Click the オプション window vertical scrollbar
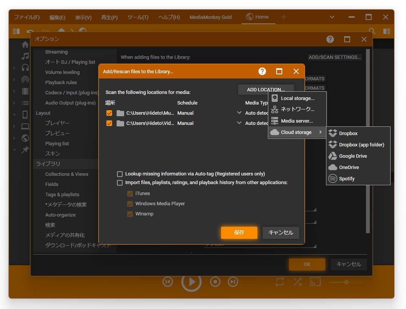The height and width of the screenshot is (309, 406). click(x=368, y=141)
